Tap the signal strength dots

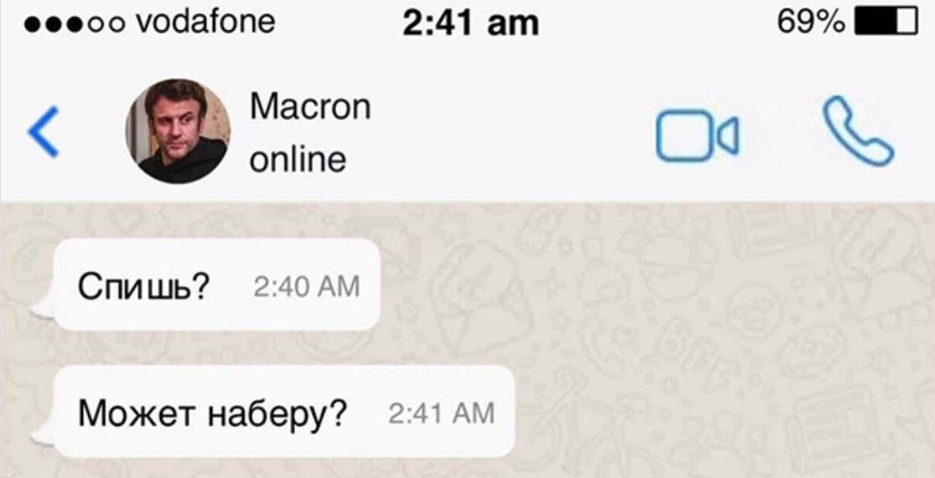coord(75,23)
